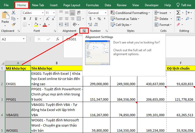This screenshot has width=195, height=133.
Task: Select cell containing PPG01
Action: (18, 94)
